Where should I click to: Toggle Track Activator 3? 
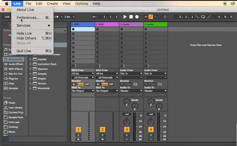tap(127, 129)
